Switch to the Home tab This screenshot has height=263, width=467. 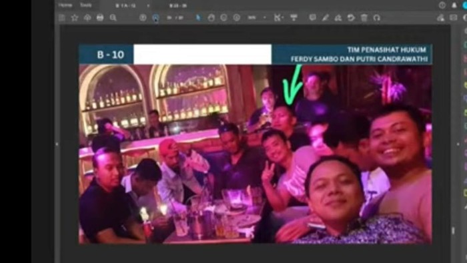point(65,5)
